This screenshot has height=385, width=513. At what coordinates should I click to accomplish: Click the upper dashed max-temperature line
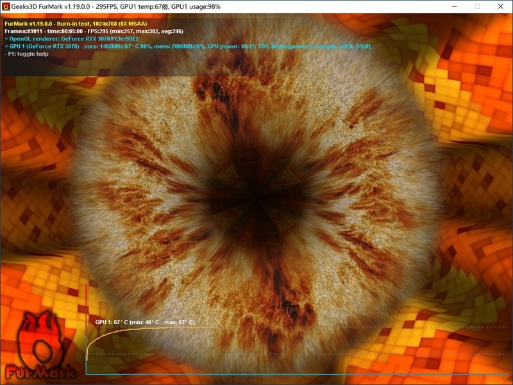[x=360, y=327]
